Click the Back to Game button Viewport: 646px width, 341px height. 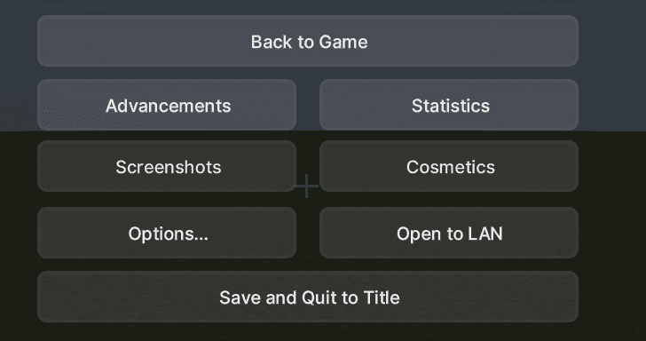(308, 41)
